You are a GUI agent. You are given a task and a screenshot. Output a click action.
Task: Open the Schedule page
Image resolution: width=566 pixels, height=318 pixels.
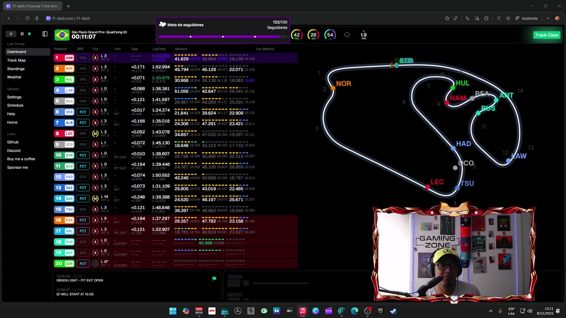[x=15, y=105]
